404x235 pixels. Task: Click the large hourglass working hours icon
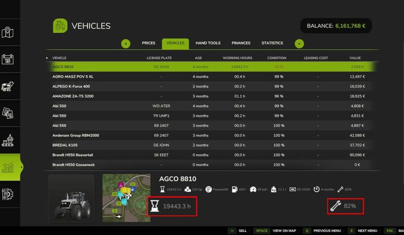point(155,206)
